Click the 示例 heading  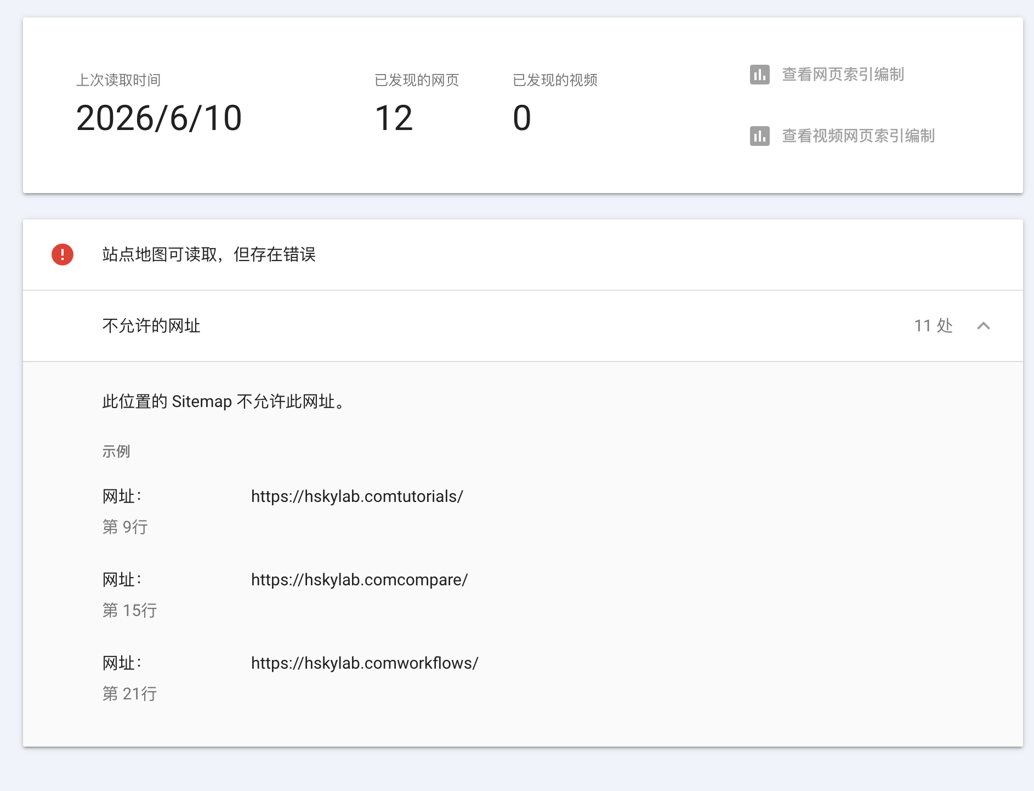click(x=116, y=451)
